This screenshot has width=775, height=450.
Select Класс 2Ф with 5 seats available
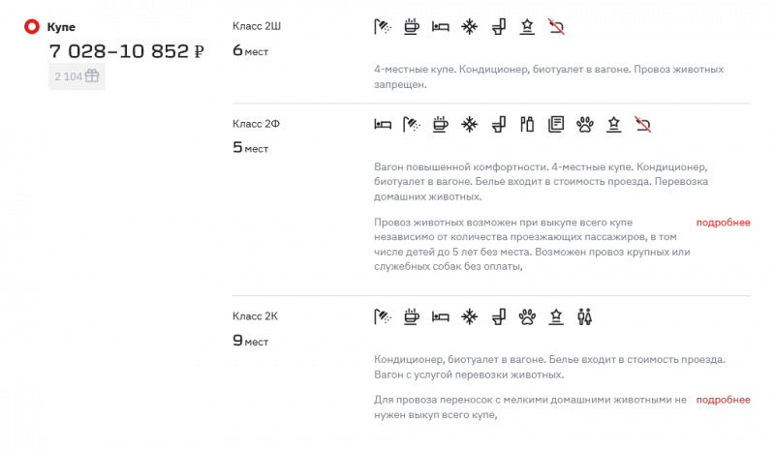click(x=257, y=123)
